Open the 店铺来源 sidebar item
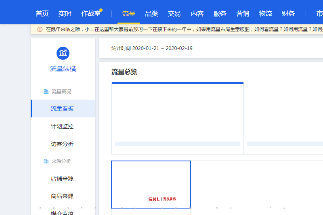The width and height of the screenshot is (323, 215). (62, 178)
